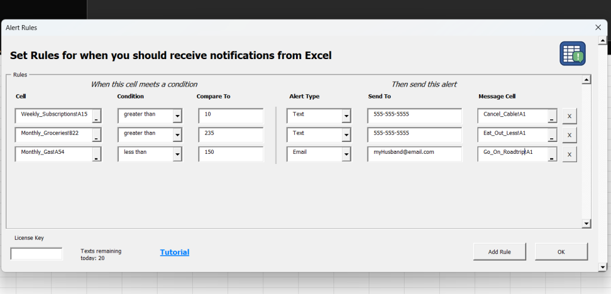The image size is (611, 294).
Task: Close the Alert Rules dialog
Action: 598,27
